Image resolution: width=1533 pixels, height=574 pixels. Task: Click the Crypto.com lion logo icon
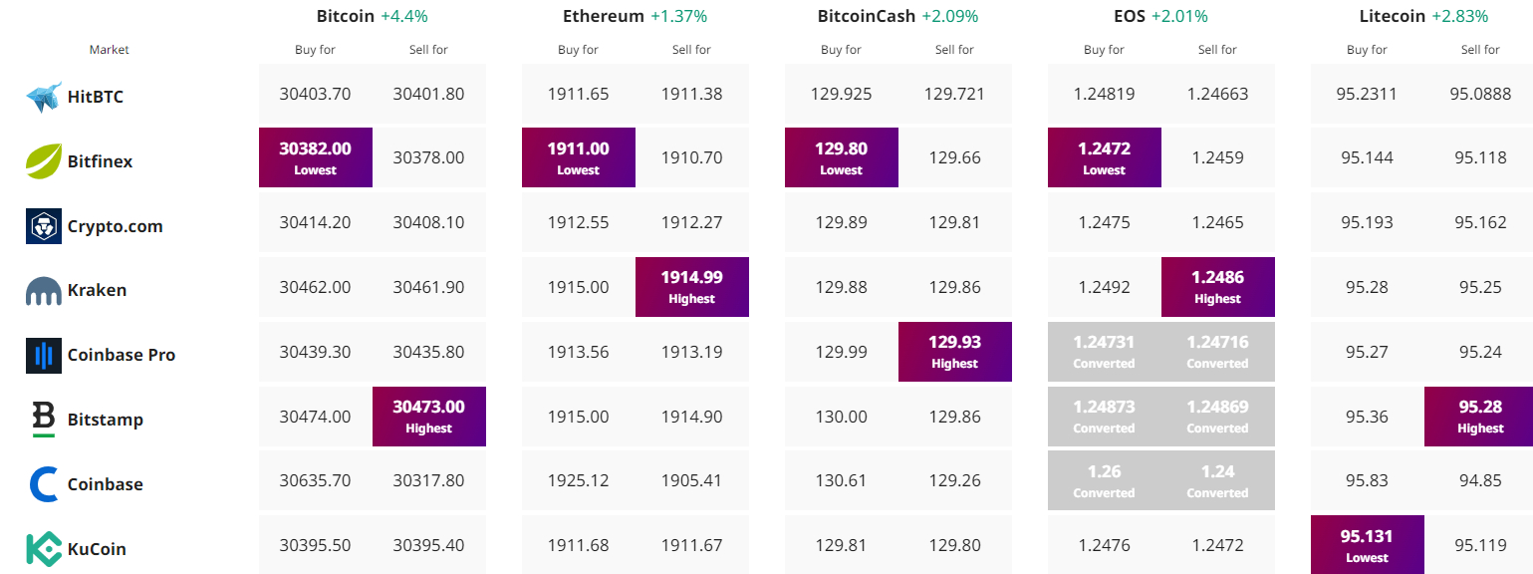44,226
